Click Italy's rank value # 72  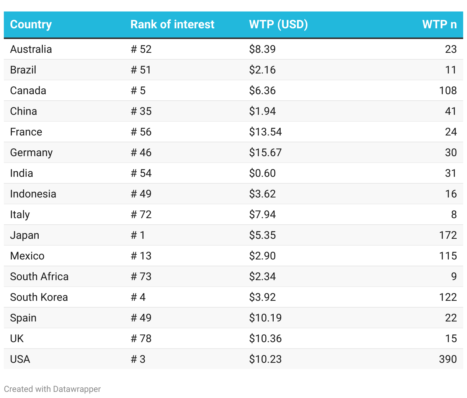click(x=141, y=215)
